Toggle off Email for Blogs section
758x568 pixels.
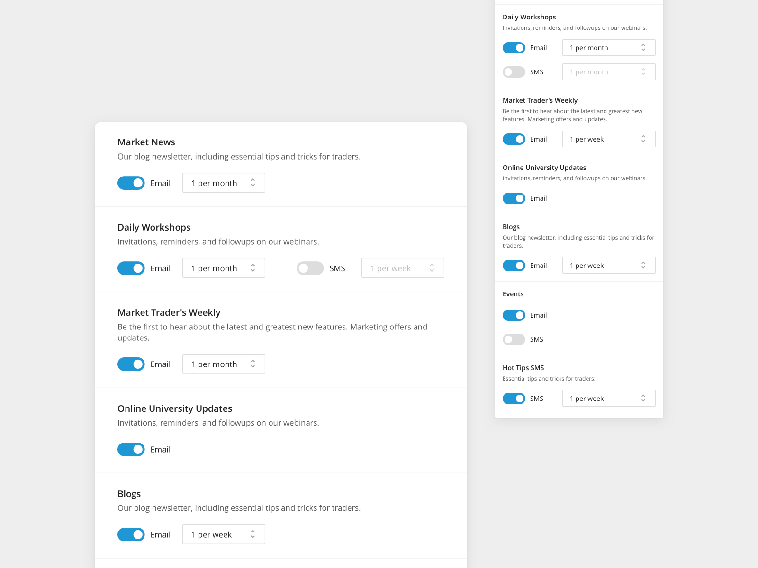point(131,534)
